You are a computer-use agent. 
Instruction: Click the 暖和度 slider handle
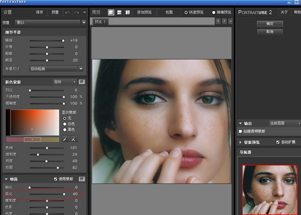coord(47,201)
